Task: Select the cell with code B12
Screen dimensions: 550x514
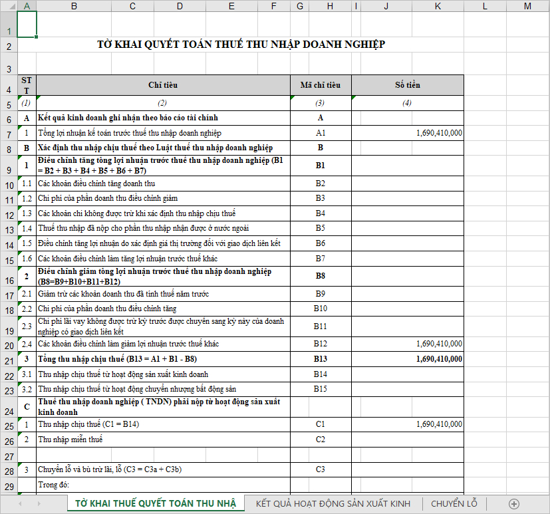Action: [x=320, y=344]
